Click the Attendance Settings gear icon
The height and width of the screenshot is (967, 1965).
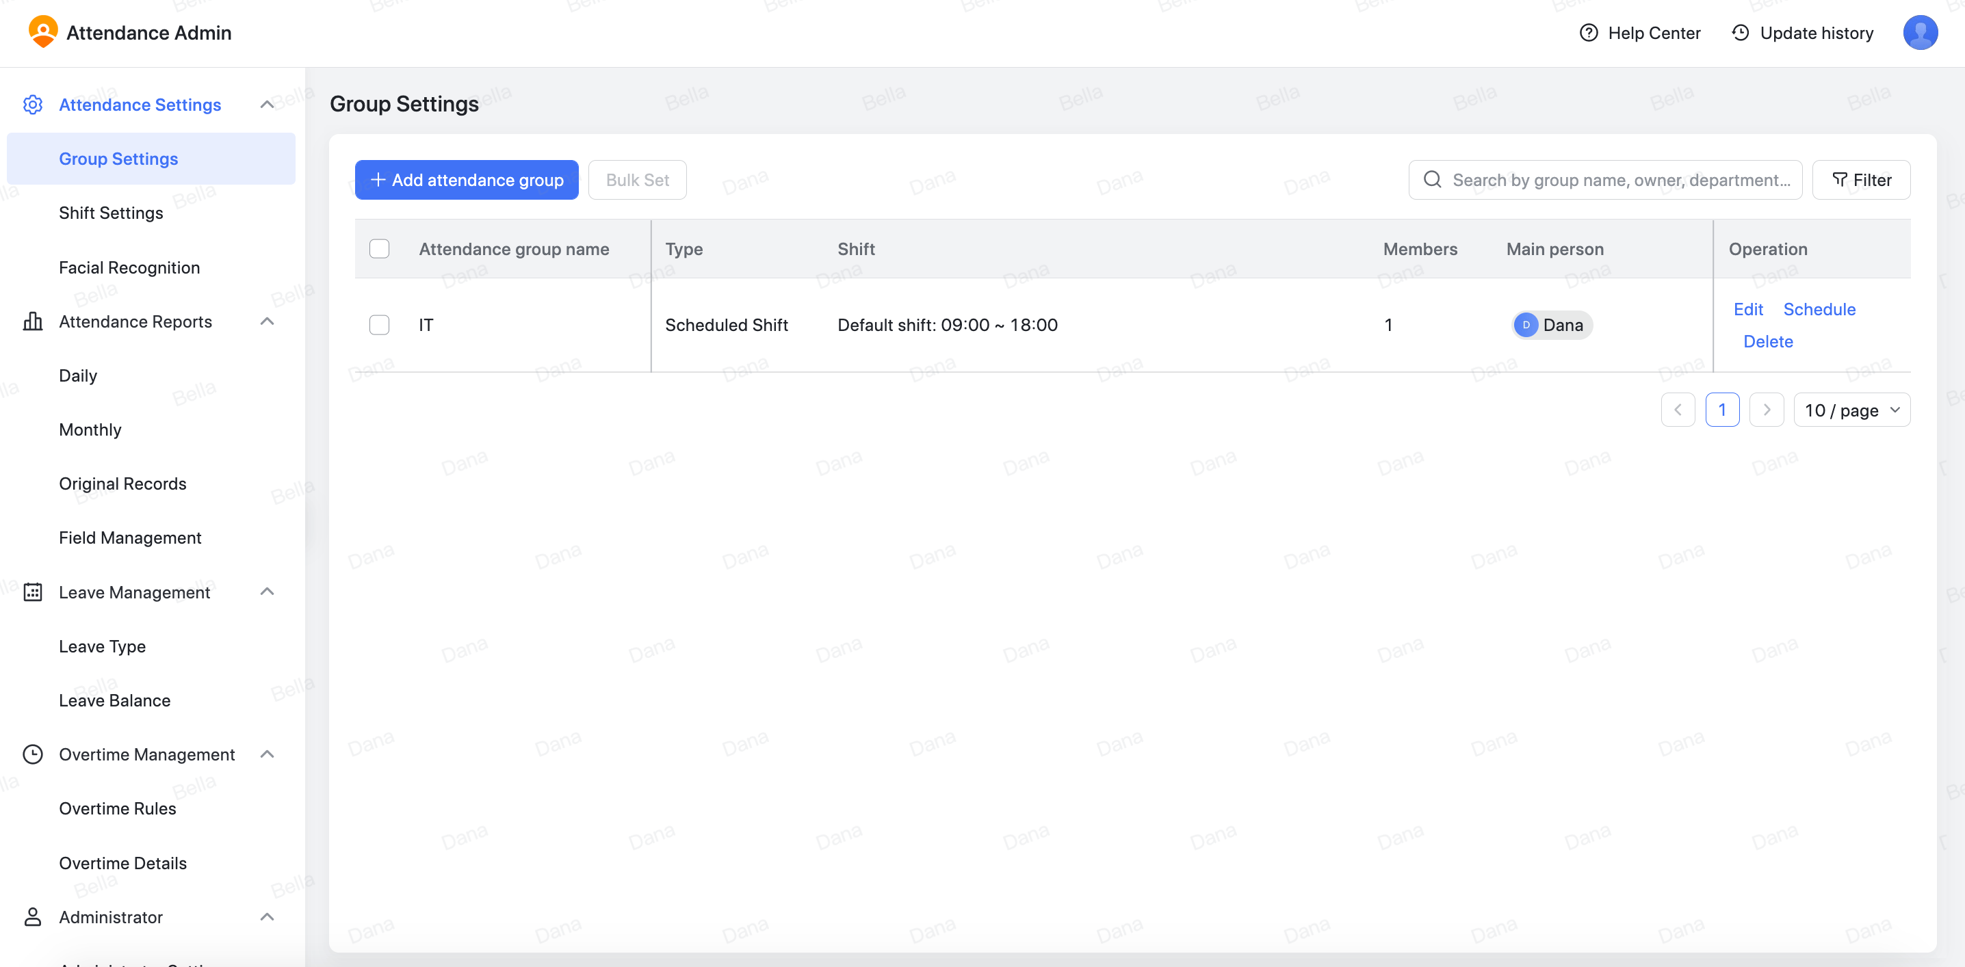pyautogui.click(x=33, y=105)
